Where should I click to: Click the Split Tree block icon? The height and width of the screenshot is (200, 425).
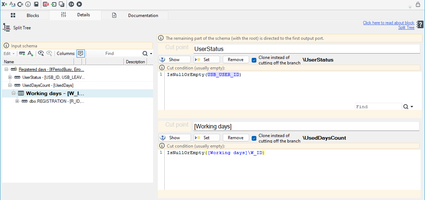[x=6, y=28]
